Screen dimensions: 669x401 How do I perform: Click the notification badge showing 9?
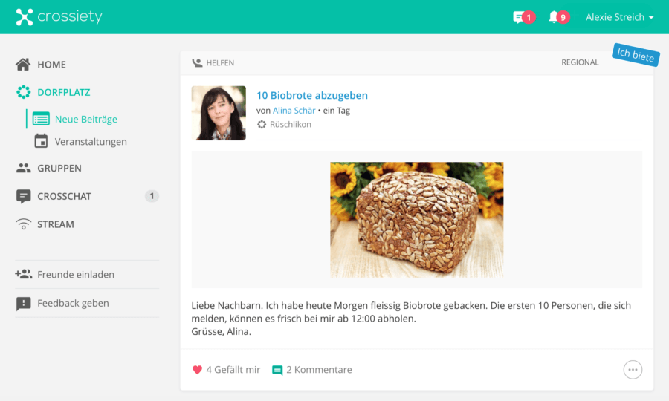point(563,17)
